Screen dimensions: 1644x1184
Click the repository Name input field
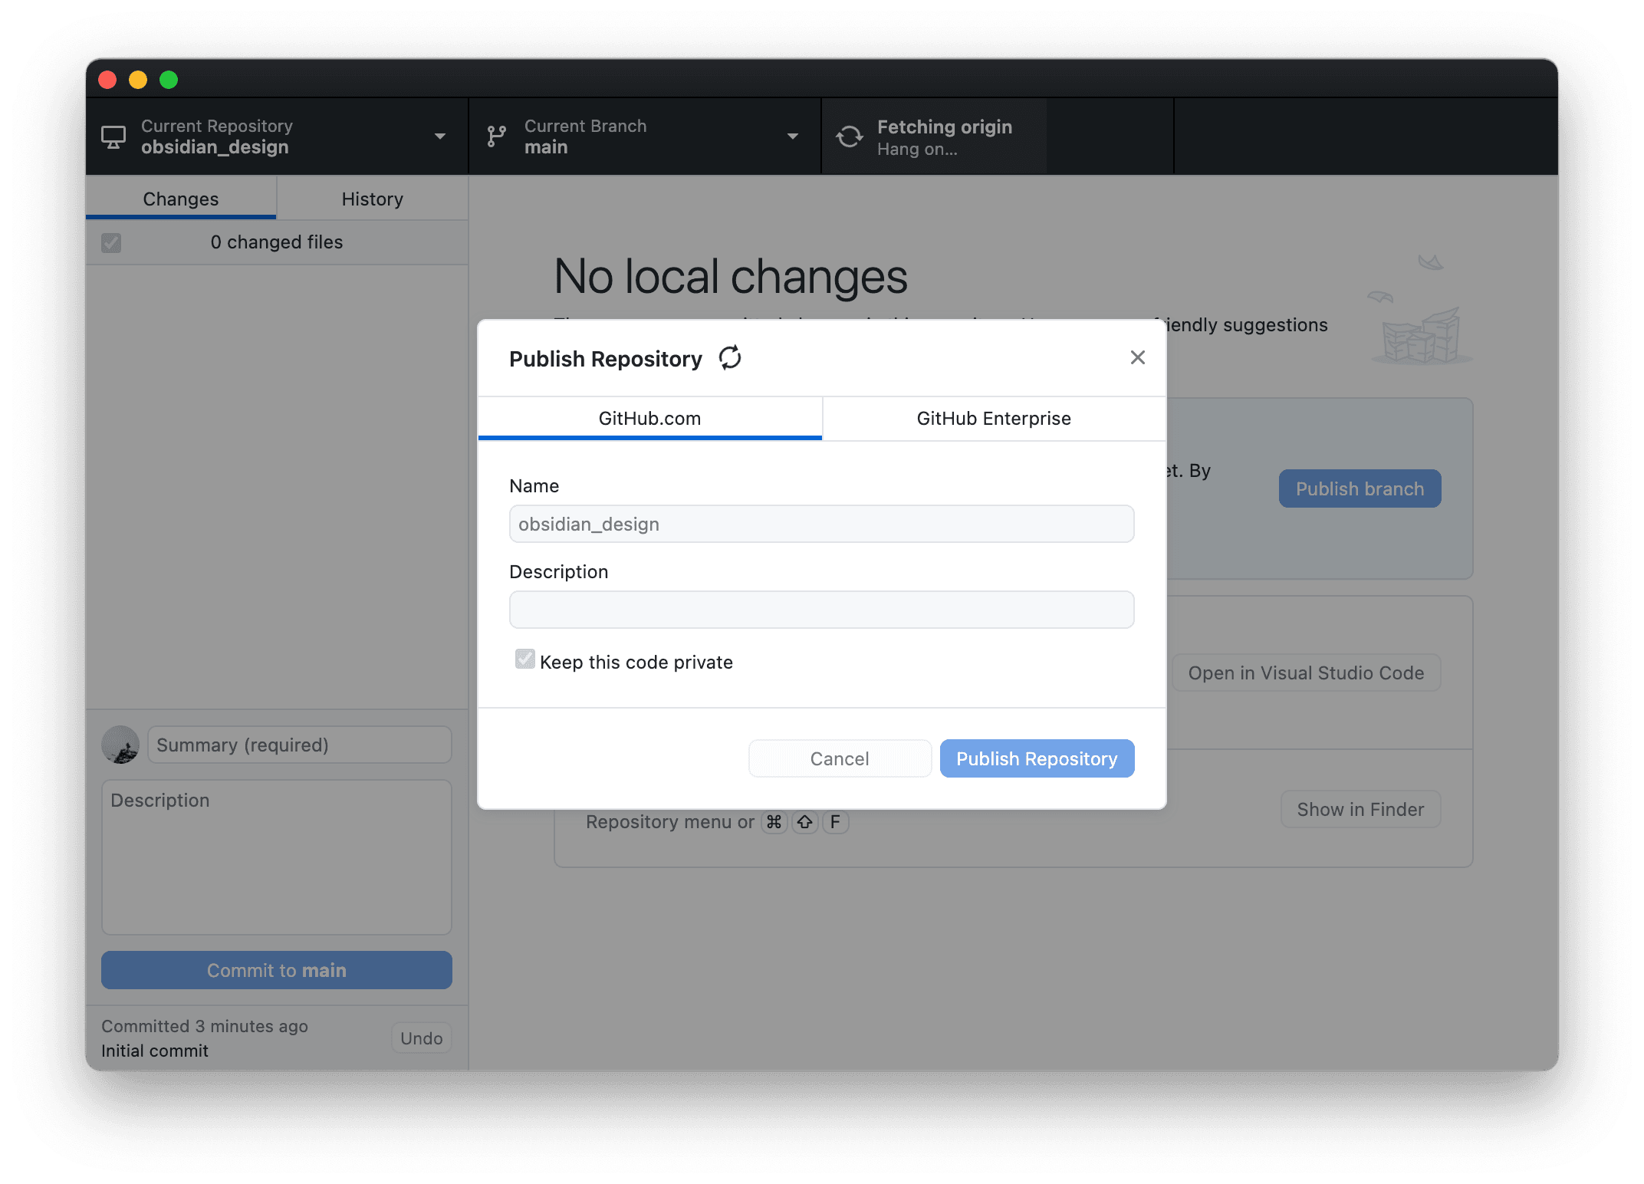tap(821, 524)
